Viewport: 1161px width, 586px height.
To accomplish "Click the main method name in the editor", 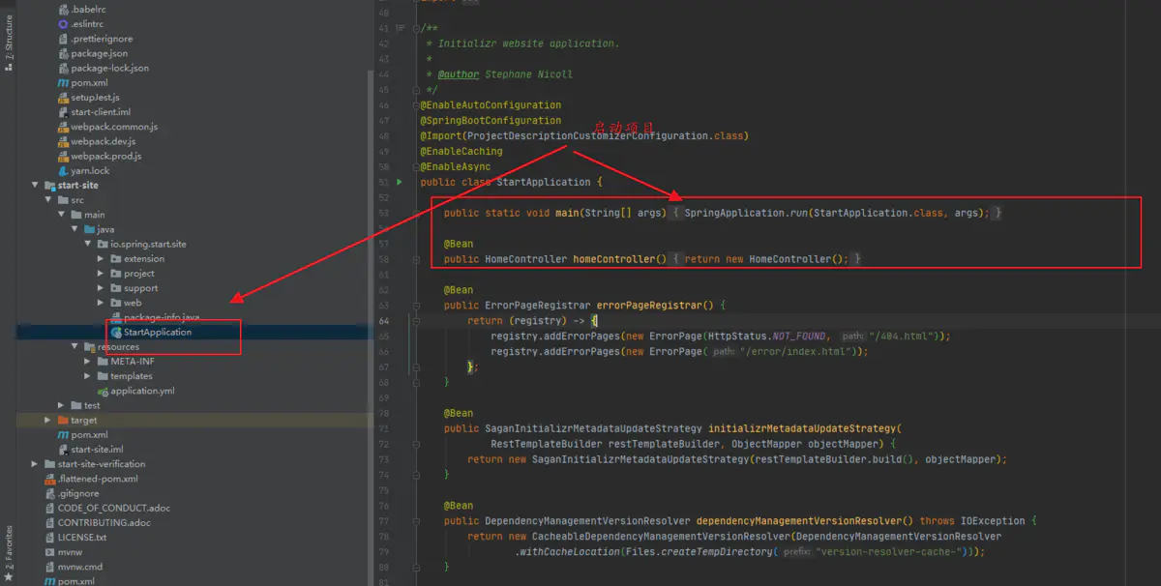I will pyautogui.click(x=567, y=213).
